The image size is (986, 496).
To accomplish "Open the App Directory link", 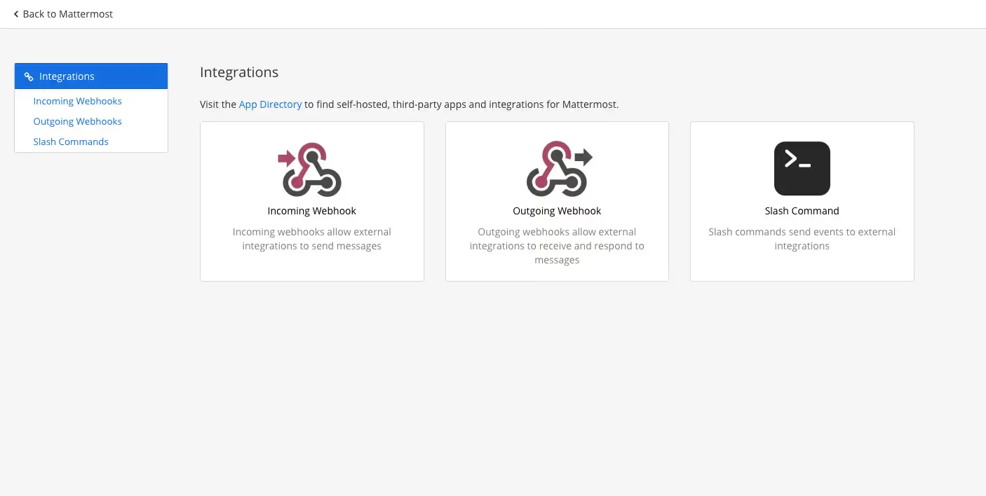I will pos(270,104).
